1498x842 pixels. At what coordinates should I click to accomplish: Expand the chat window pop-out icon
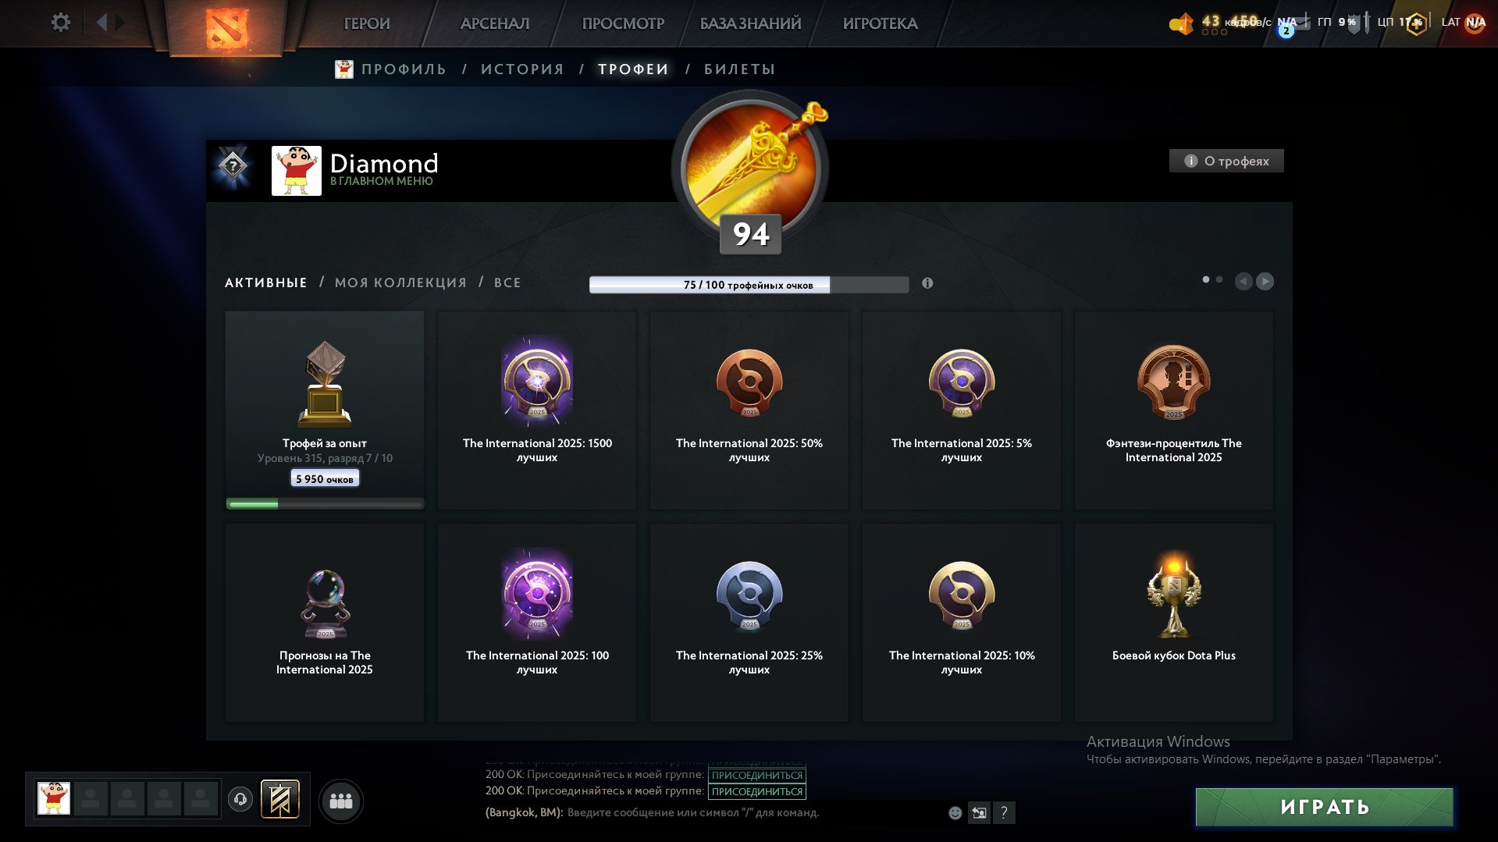pos(979,813)
